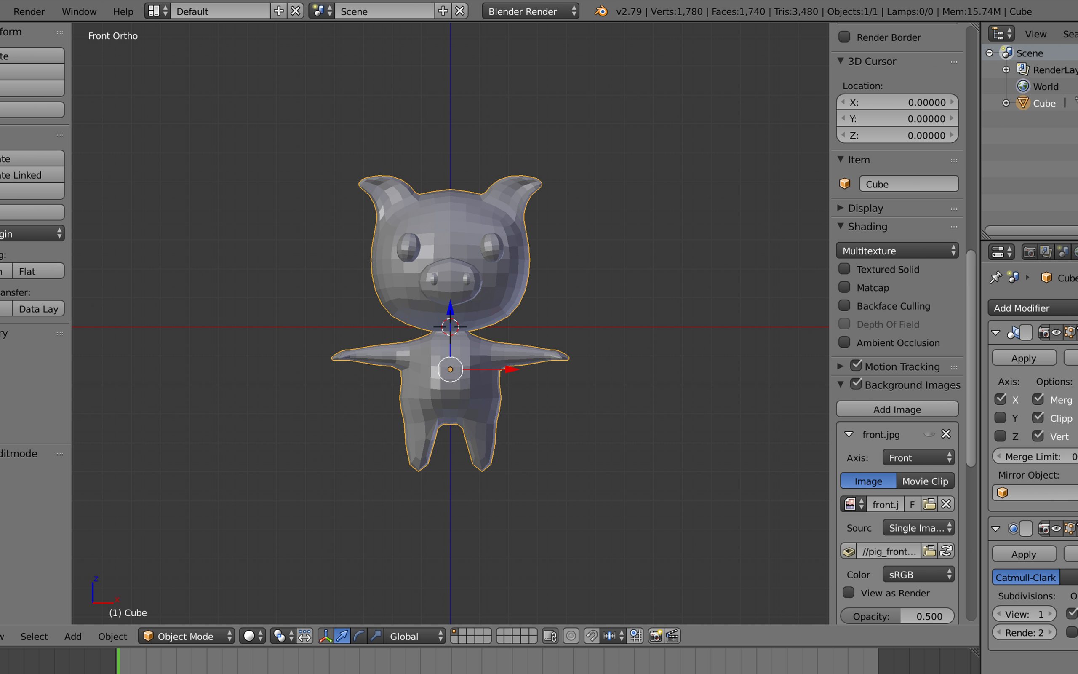Remove front.jpg background image with X

pyautogui.click(x=946, y=434)
